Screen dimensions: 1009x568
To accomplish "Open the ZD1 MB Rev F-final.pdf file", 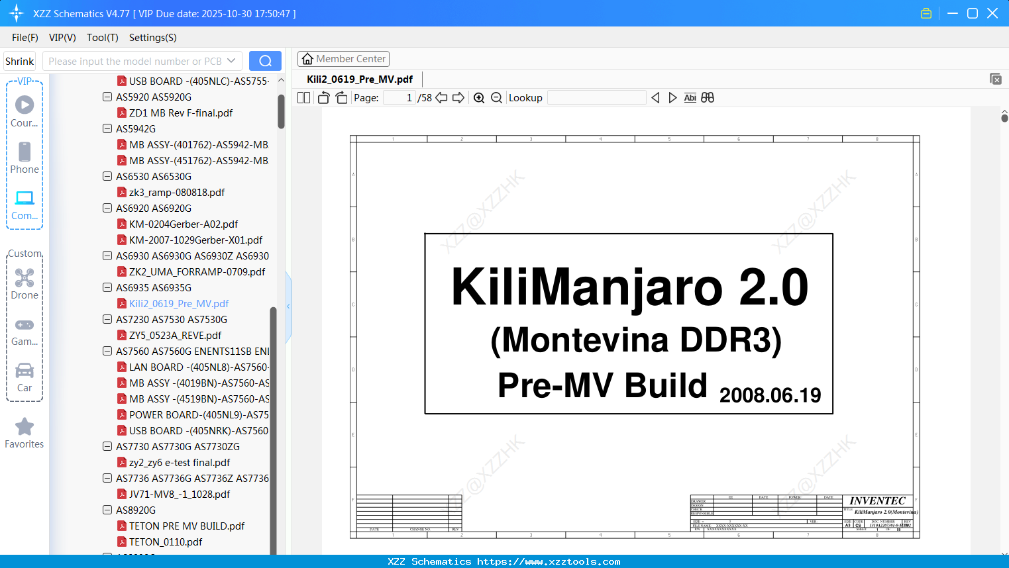I will 181,113.
